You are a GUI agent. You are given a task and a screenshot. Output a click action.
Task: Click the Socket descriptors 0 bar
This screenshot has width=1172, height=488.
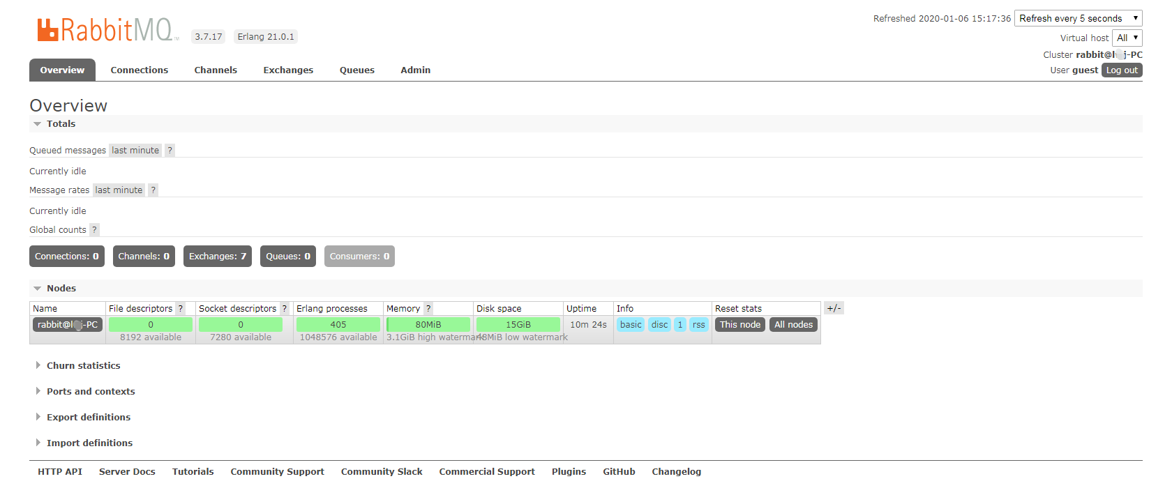241,324
